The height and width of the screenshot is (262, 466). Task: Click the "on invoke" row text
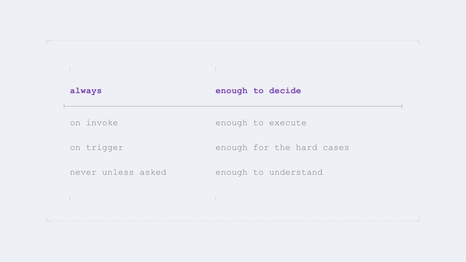point(94,123)
